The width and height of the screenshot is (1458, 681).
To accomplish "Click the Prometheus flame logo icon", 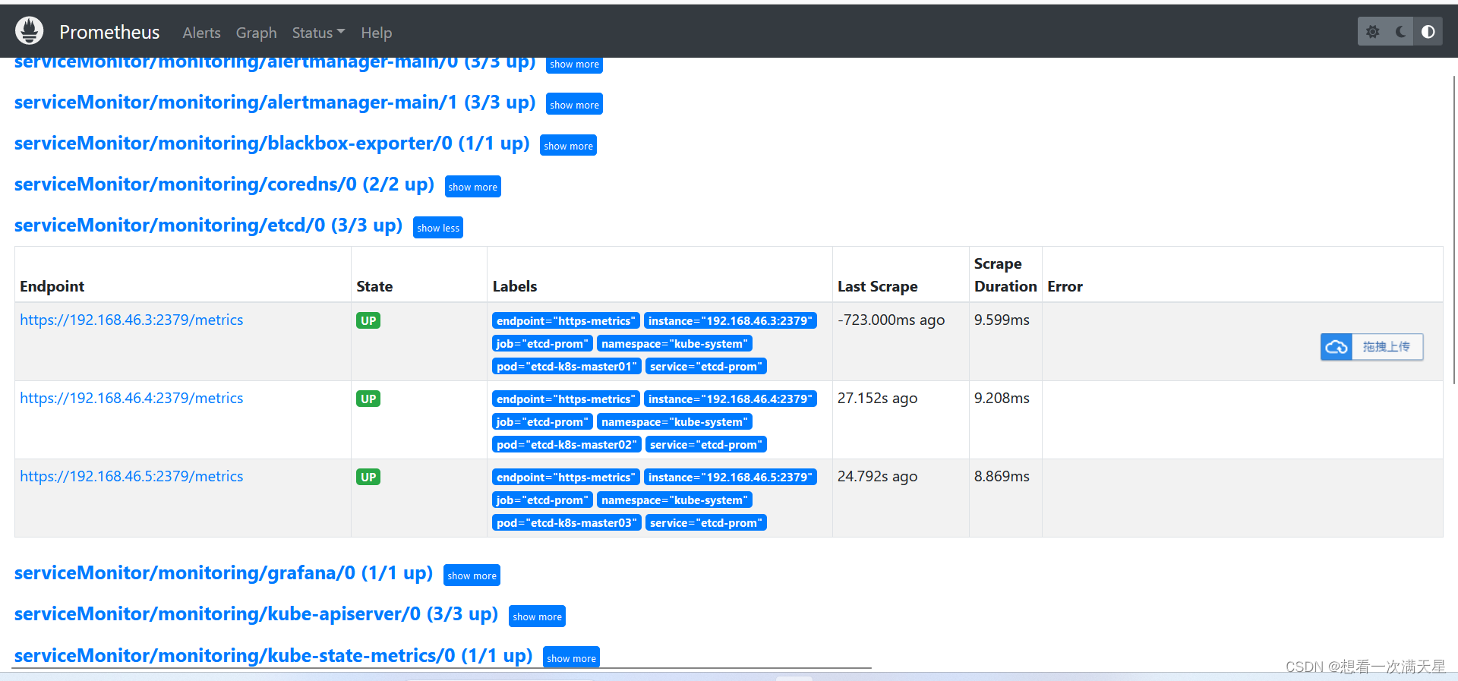I will point(30,31).
